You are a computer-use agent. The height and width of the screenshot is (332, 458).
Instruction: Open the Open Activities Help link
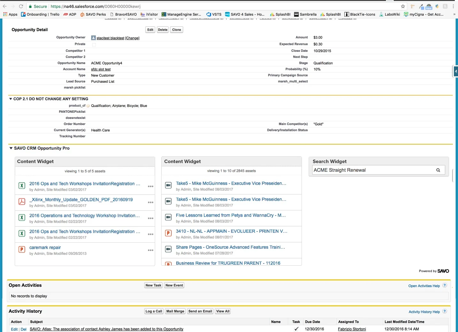coord(424,286)
